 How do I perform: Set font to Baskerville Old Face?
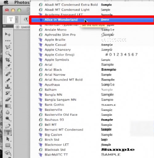coord(61,115)
